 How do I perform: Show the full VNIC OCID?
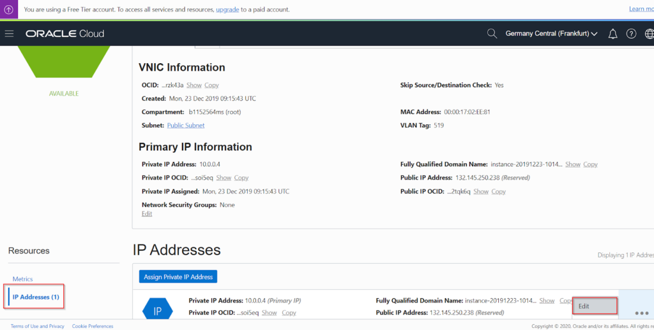[x=194, y=85]
